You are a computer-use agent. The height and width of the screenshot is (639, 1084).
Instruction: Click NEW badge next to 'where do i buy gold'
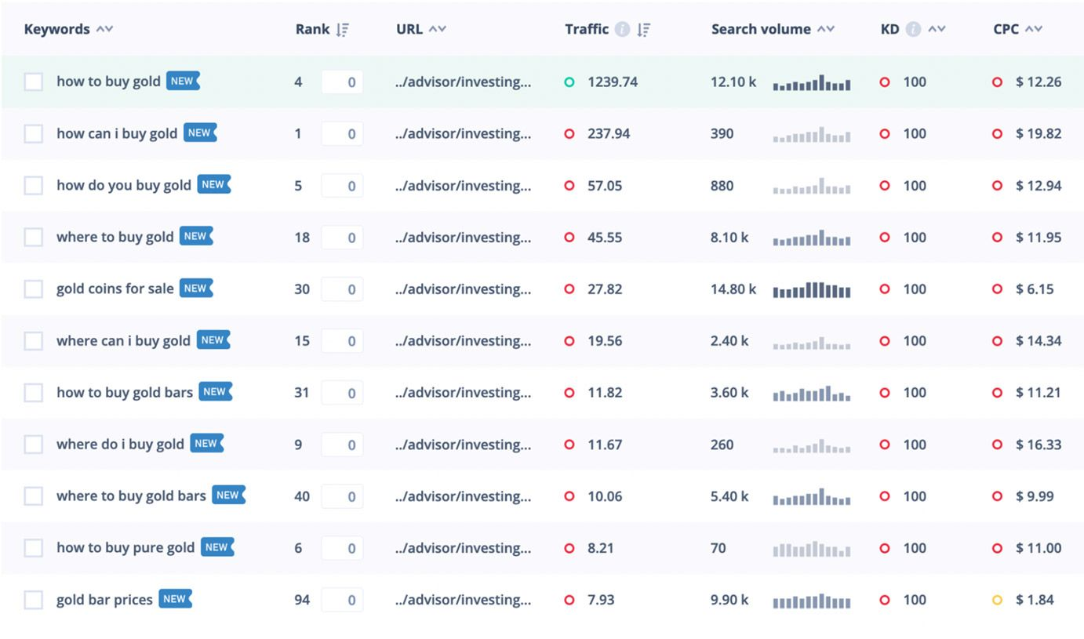207,444
